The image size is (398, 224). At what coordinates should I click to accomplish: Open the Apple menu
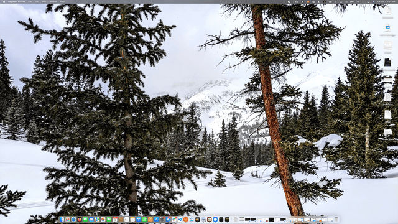coord(4,2)
